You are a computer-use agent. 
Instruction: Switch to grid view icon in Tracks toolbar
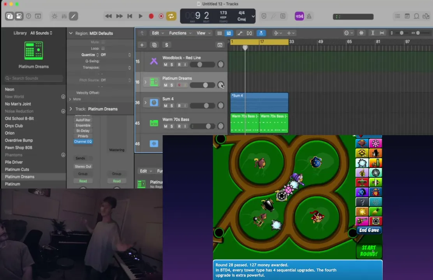tap(220, 33)
